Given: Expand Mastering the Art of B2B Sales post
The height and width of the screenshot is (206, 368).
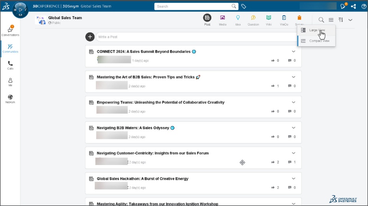Looking at the screenshot, I should click(294, 77).
